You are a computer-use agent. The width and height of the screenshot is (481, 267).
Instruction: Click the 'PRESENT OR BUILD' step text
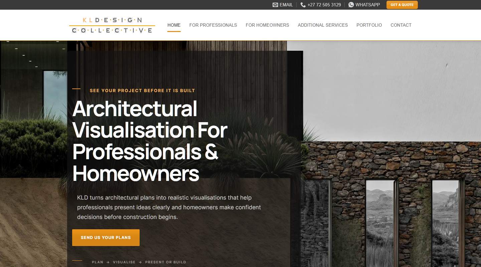tap(166, 262)
